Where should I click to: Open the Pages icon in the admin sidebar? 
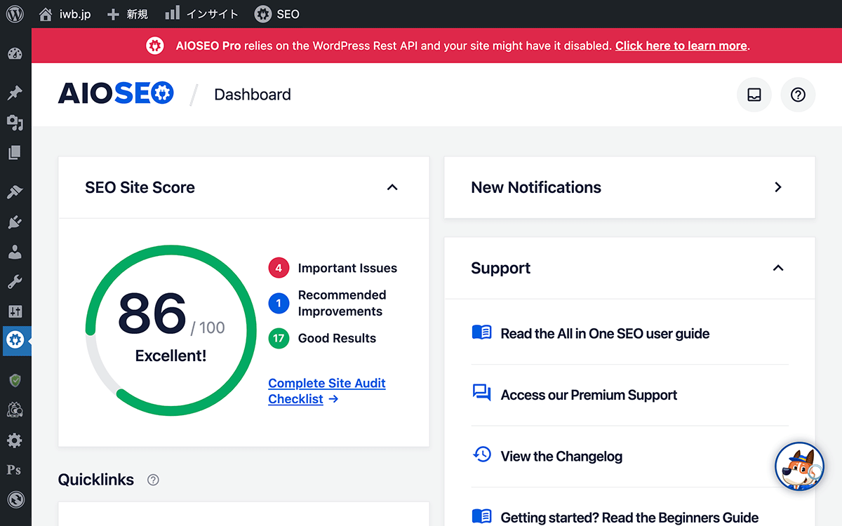pyautogui.click(x=15, y=152)
